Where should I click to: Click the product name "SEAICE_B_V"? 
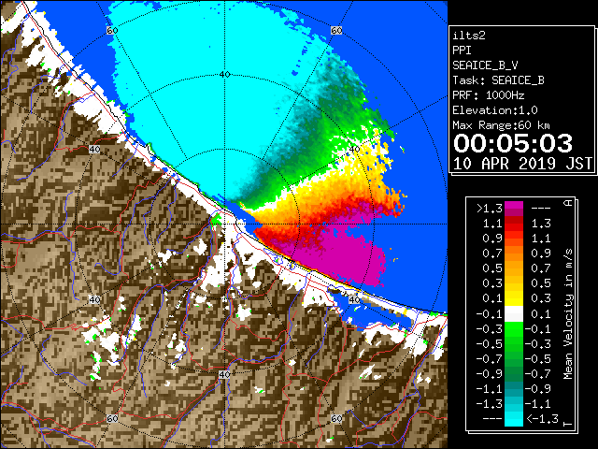485,65
